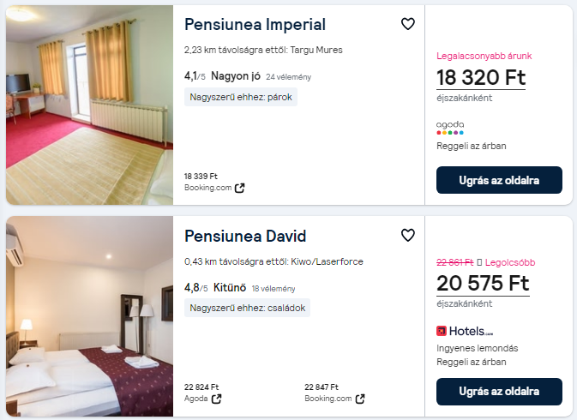Image resolution: width=577 pixels, height=420 pixels.
Task: Open the Pensiunea David title link
Action: [245, 236]
